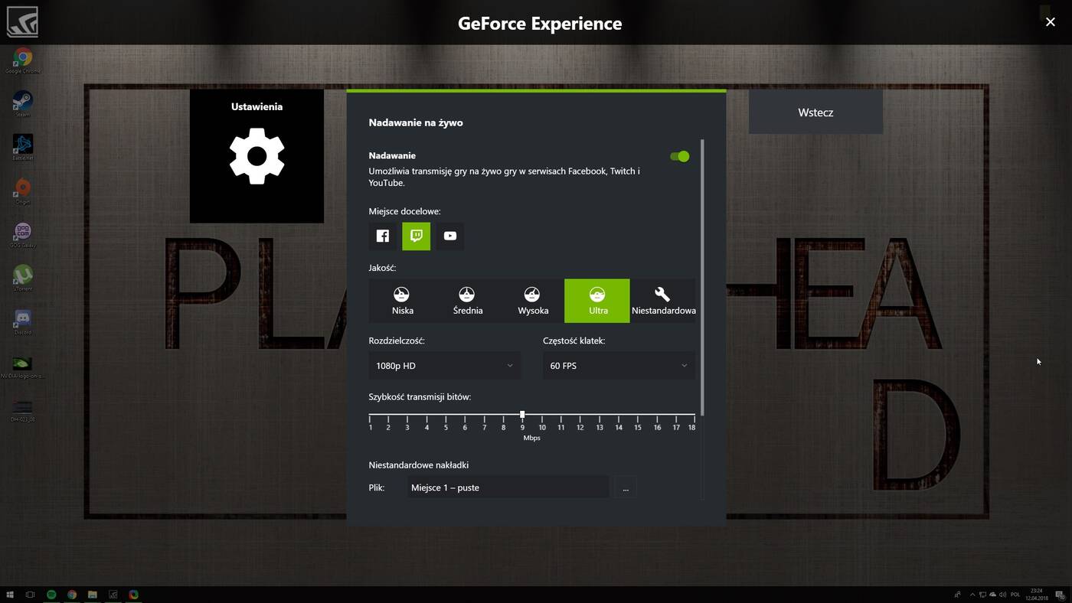The height and width of the screenshot is (603, 1072).
Task: Select Ultra quality preset
Action: click(597, 300)
